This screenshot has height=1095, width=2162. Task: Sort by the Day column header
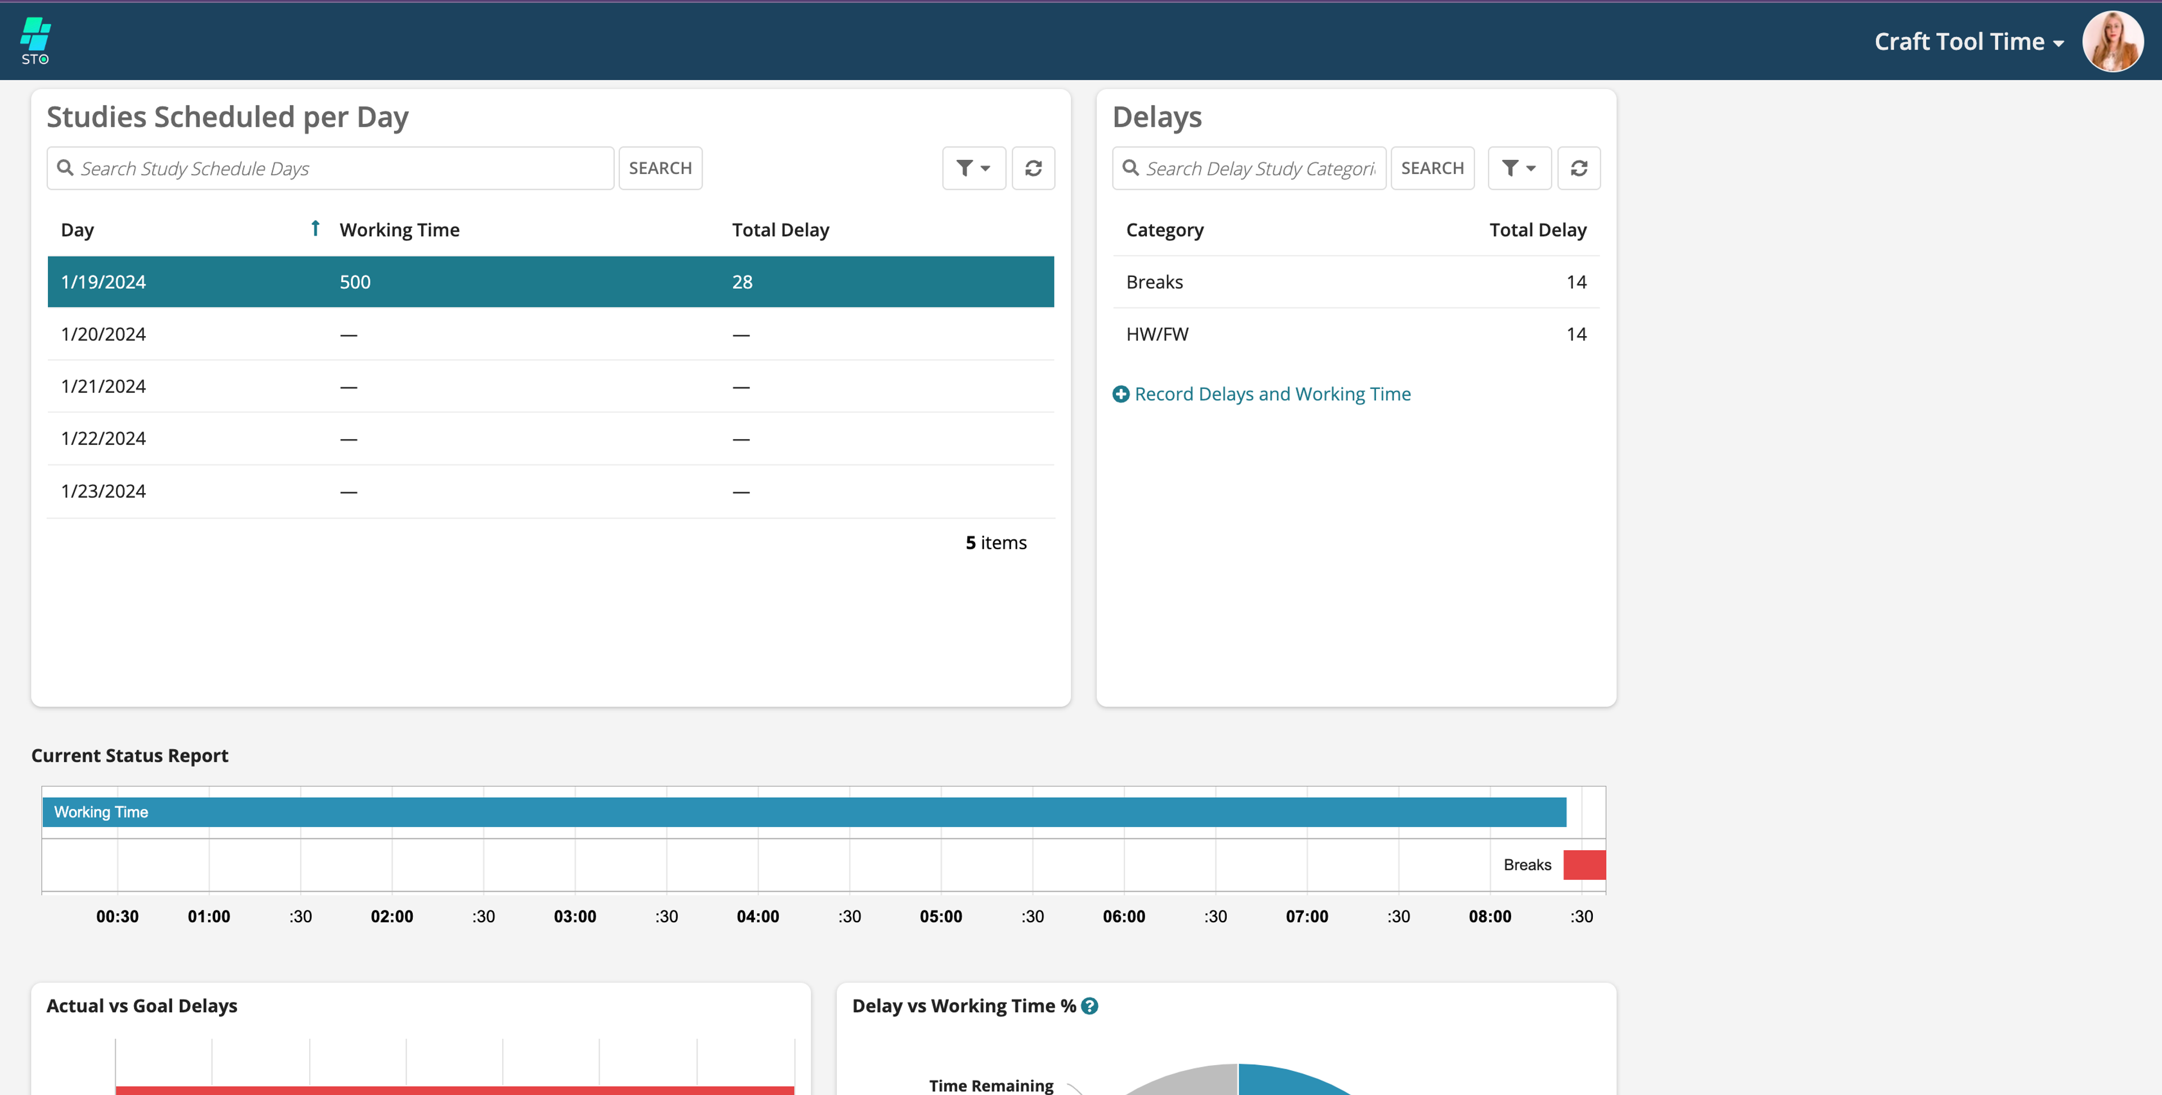(x=77, y=230)
